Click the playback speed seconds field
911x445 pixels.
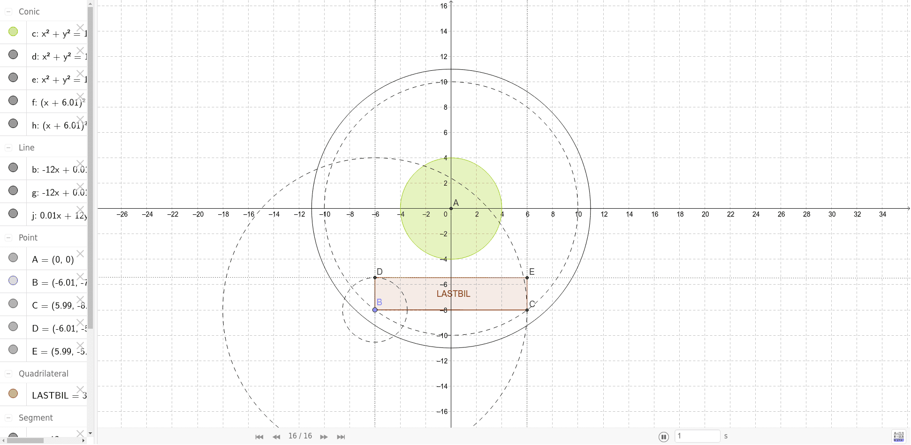[x=698, y=436]
